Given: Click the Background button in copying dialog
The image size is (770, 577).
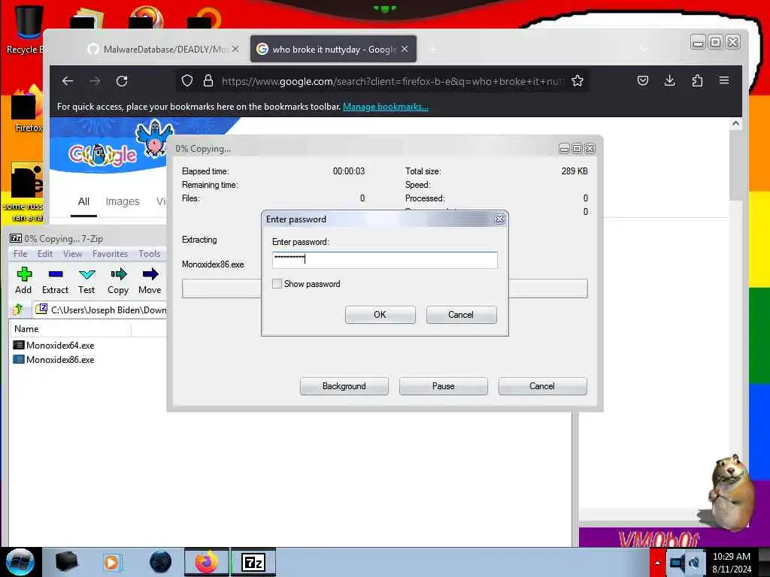Looking at the screenshot, I should pyautogui.click(x=344, y=386).
